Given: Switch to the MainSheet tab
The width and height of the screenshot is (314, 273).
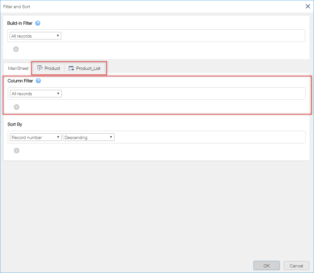Looking at the screenshot, I should (18, 68).
